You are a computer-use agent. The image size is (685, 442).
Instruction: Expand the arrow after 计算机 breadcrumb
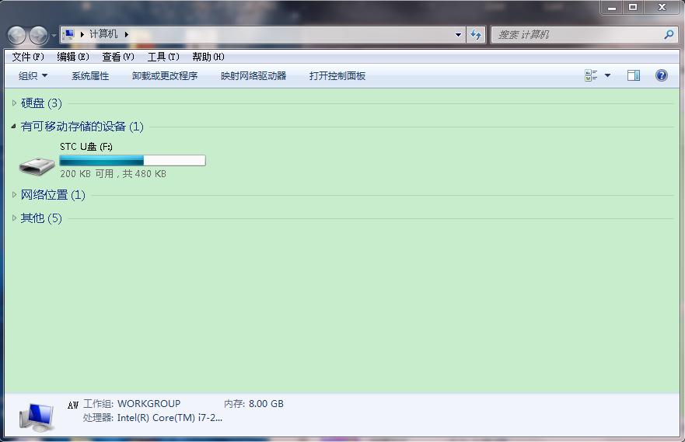click(x=126, y=34)
